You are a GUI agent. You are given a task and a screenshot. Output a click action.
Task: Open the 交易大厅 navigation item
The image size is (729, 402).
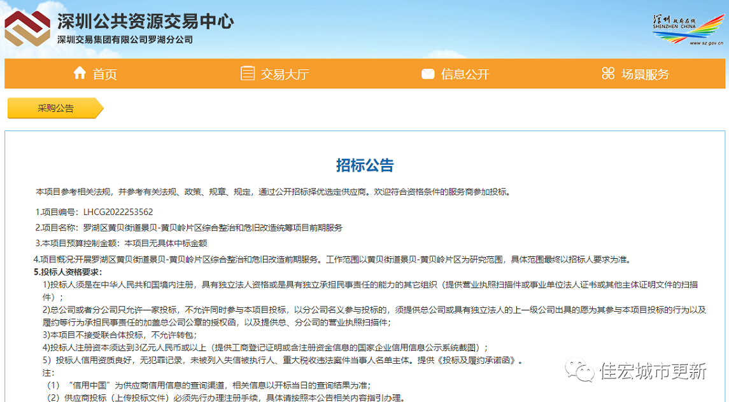click(285, 74)
